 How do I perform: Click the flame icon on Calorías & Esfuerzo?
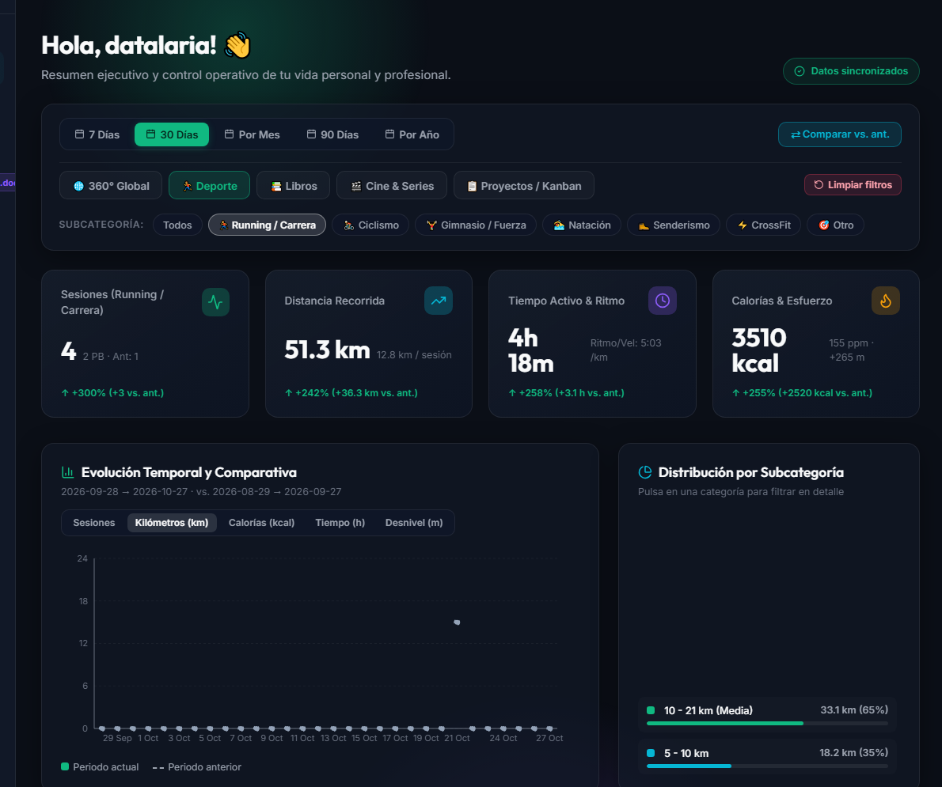pyautogui.click(x=886, y=301)
